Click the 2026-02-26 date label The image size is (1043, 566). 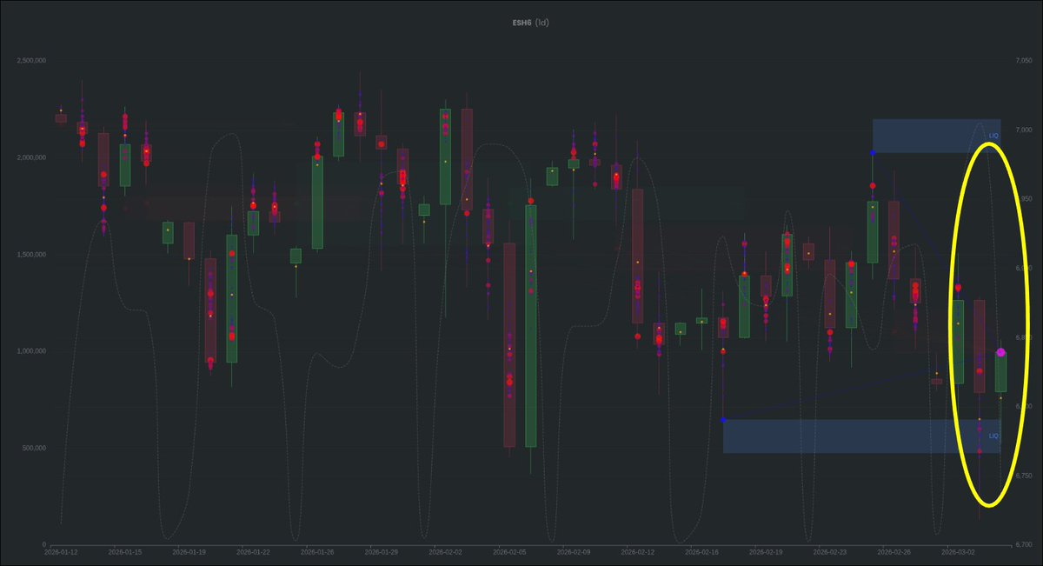pos(892,551)
